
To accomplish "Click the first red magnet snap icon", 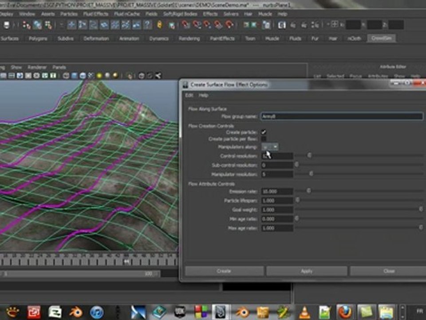I will (x=185, y=25).
